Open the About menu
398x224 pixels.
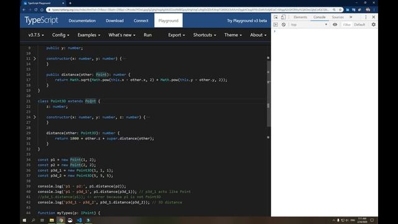coord(258,35)
